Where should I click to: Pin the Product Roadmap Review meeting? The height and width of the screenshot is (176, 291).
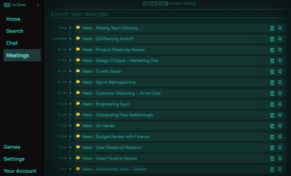(x=280, y=50)
